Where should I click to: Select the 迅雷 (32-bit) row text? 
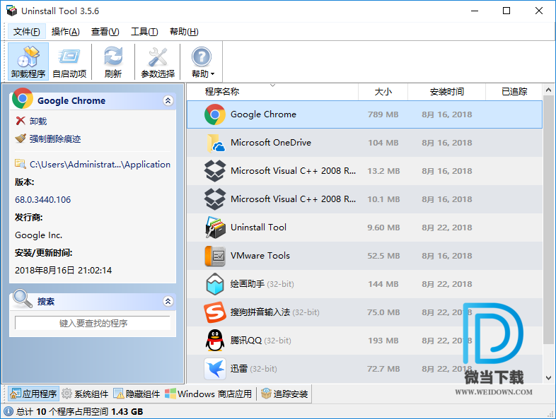pyautogui.click(x=253, y=369)
